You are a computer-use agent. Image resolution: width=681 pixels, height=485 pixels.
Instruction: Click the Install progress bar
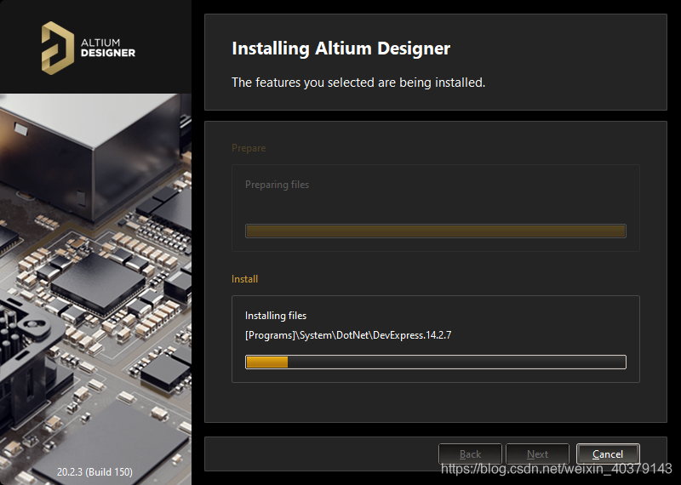click(436, 362)
